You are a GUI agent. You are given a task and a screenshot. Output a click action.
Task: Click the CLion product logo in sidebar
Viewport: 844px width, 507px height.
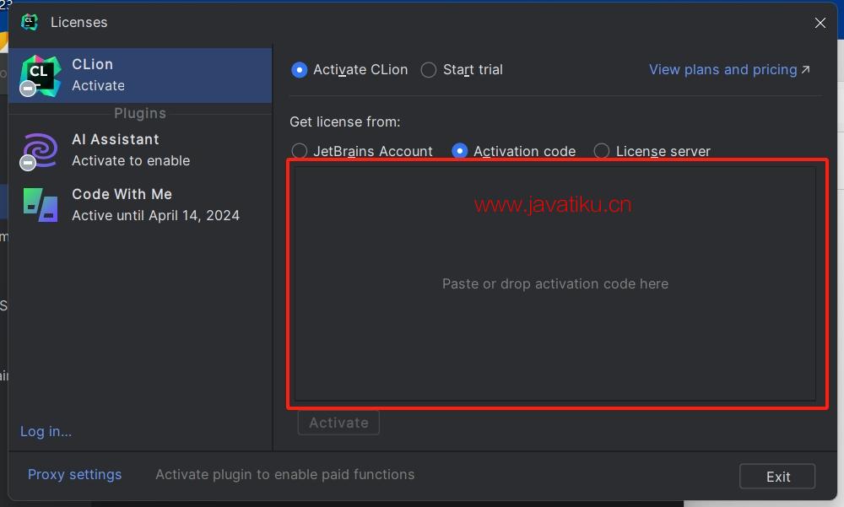point(40,74)
